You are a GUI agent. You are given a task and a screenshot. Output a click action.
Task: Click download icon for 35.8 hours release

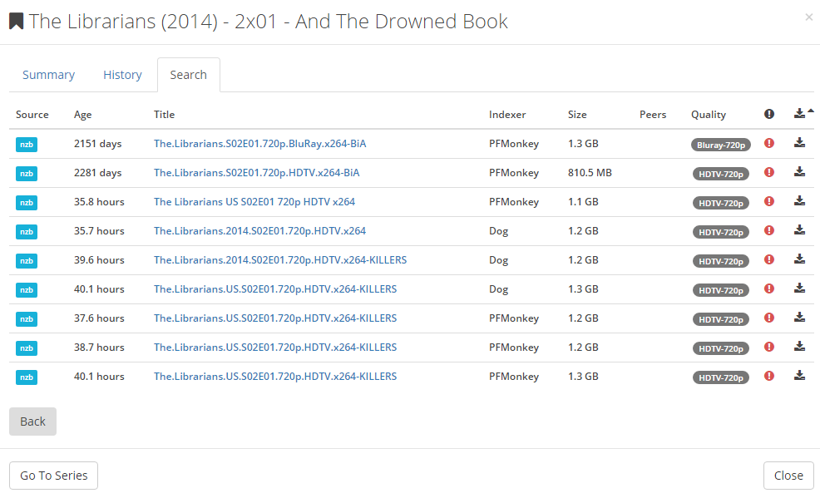click(799, 201)
